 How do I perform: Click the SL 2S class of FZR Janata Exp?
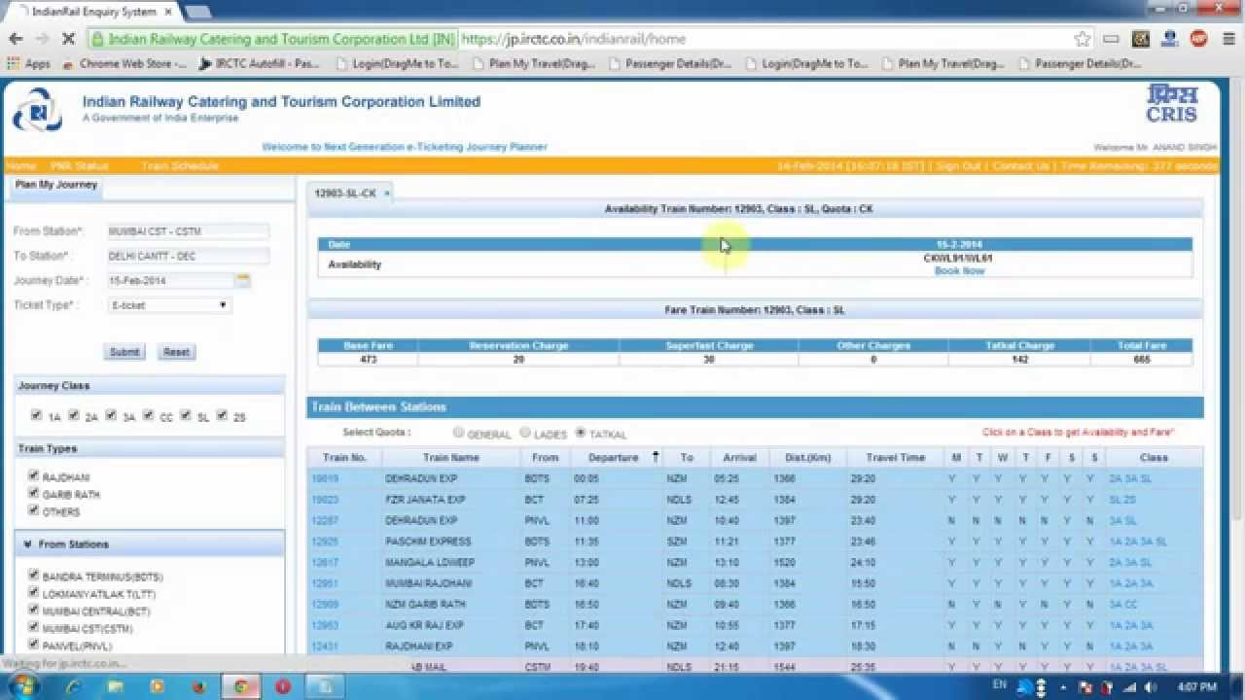pos(1122,500)
